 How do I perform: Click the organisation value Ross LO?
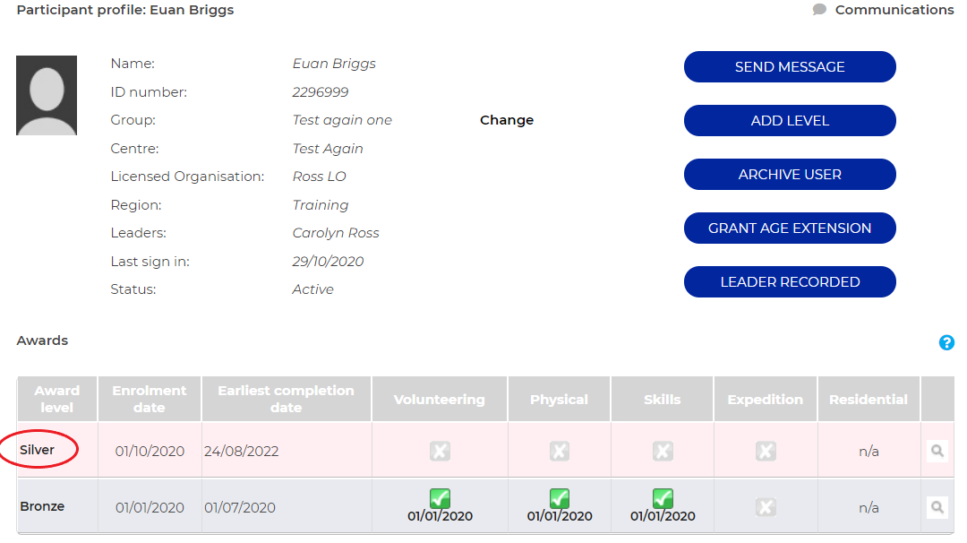319,177
